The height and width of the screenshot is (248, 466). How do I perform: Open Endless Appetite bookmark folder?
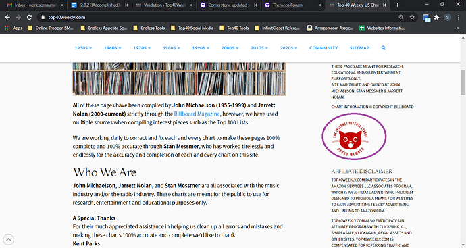point(104,28)
